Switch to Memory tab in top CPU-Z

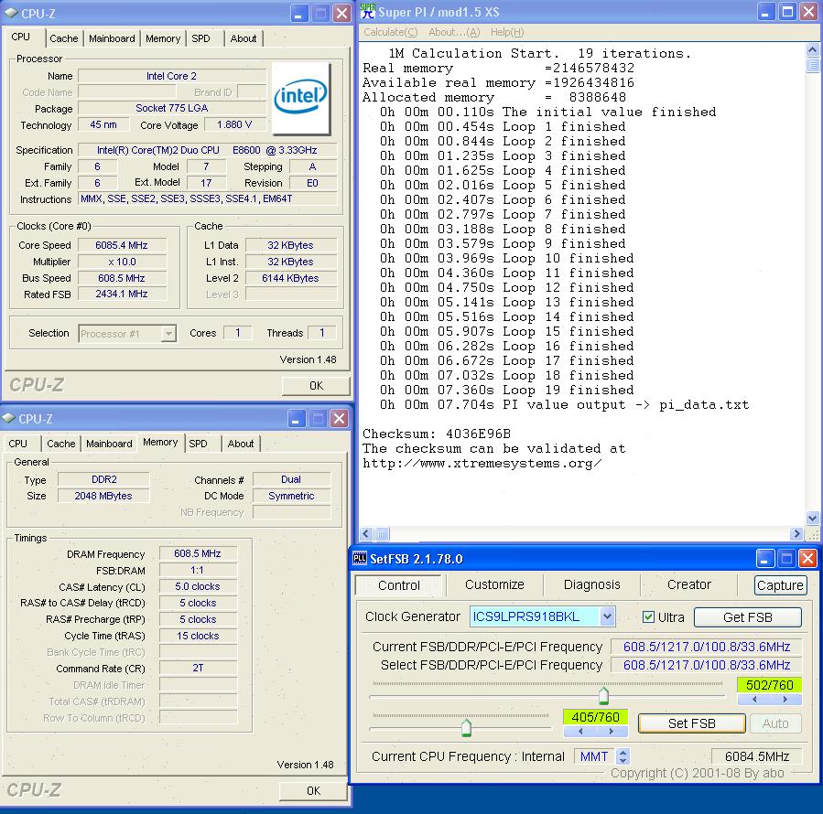click(163, 38)
